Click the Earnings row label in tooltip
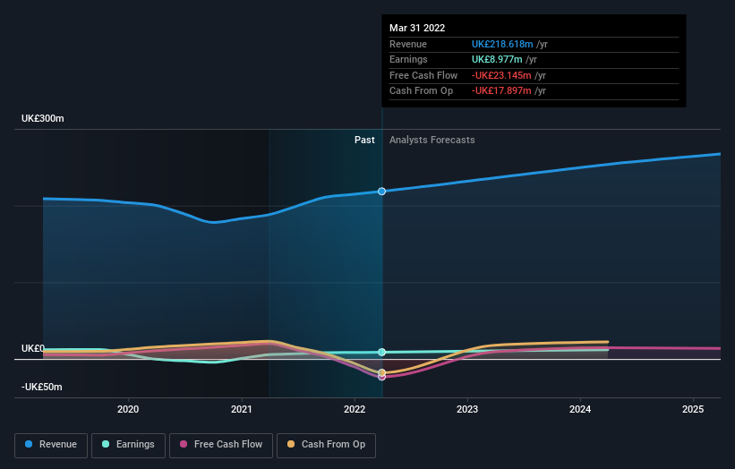735x469 pixels. [x=408, y=59]
